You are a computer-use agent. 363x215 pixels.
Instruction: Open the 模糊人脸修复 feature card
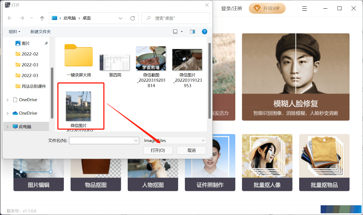pos(296,77)
